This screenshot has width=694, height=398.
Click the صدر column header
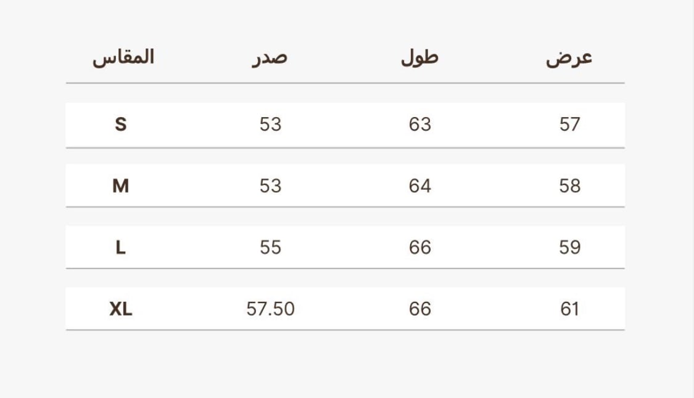click(270, 58)
